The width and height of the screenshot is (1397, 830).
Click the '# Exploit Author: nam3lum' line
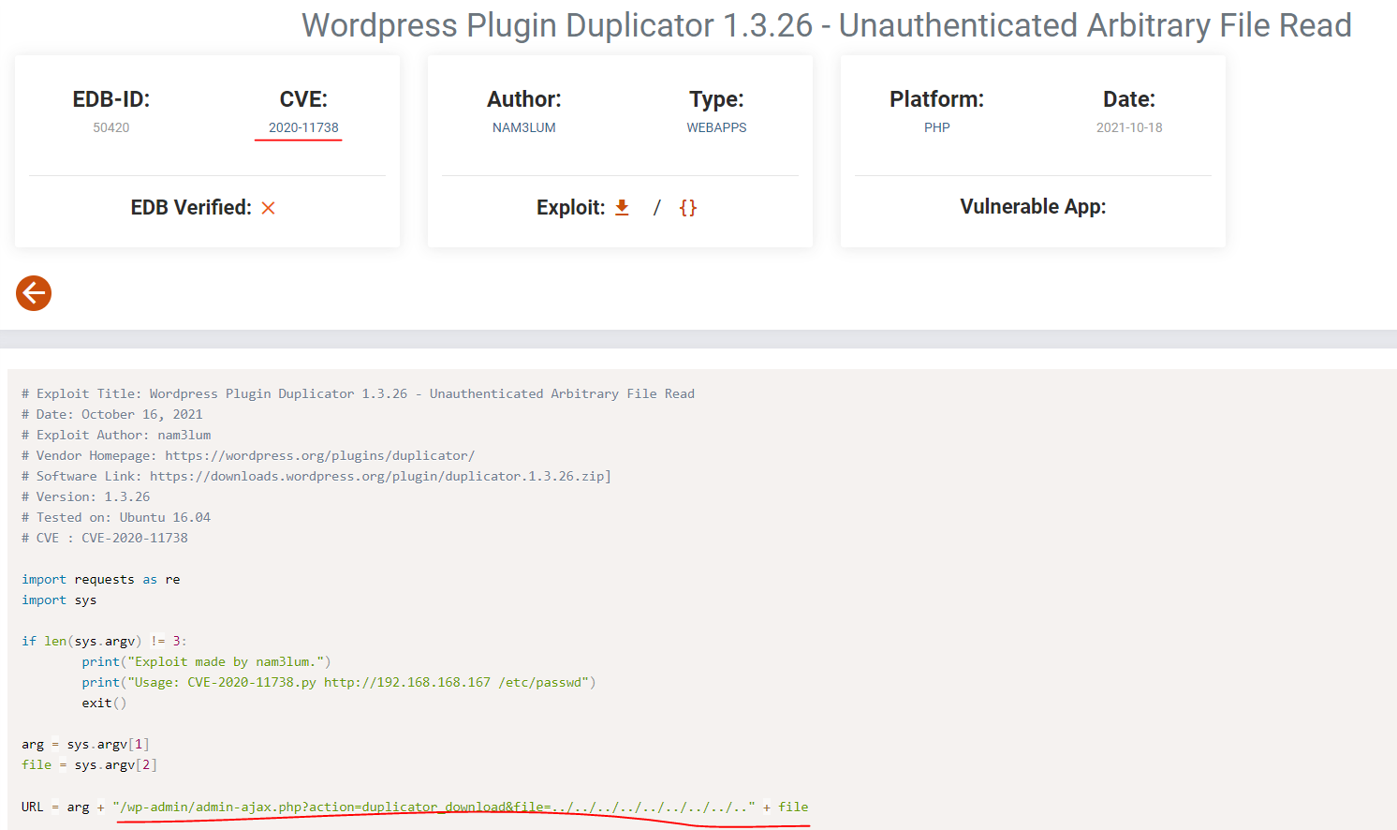[116, 435]
